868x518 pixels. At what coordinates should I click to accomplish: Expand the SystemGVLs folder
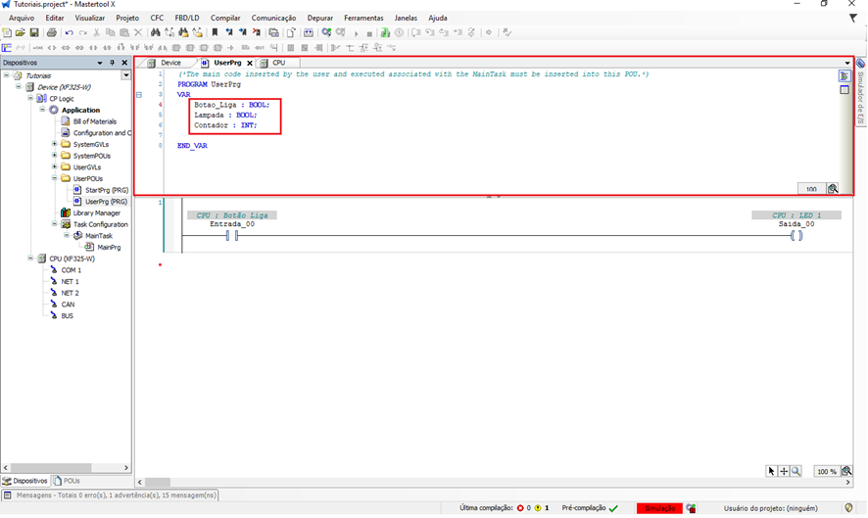[x=55, y=144]
